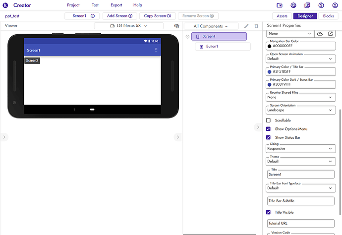The image size is (342, 235).
Task: Open the Screen1 screen selector dropdown
Action: click(82, 16)
